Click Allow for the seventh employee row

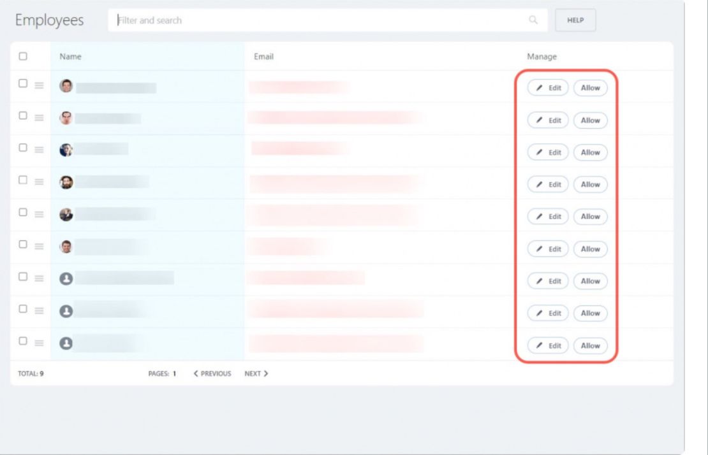590,281
